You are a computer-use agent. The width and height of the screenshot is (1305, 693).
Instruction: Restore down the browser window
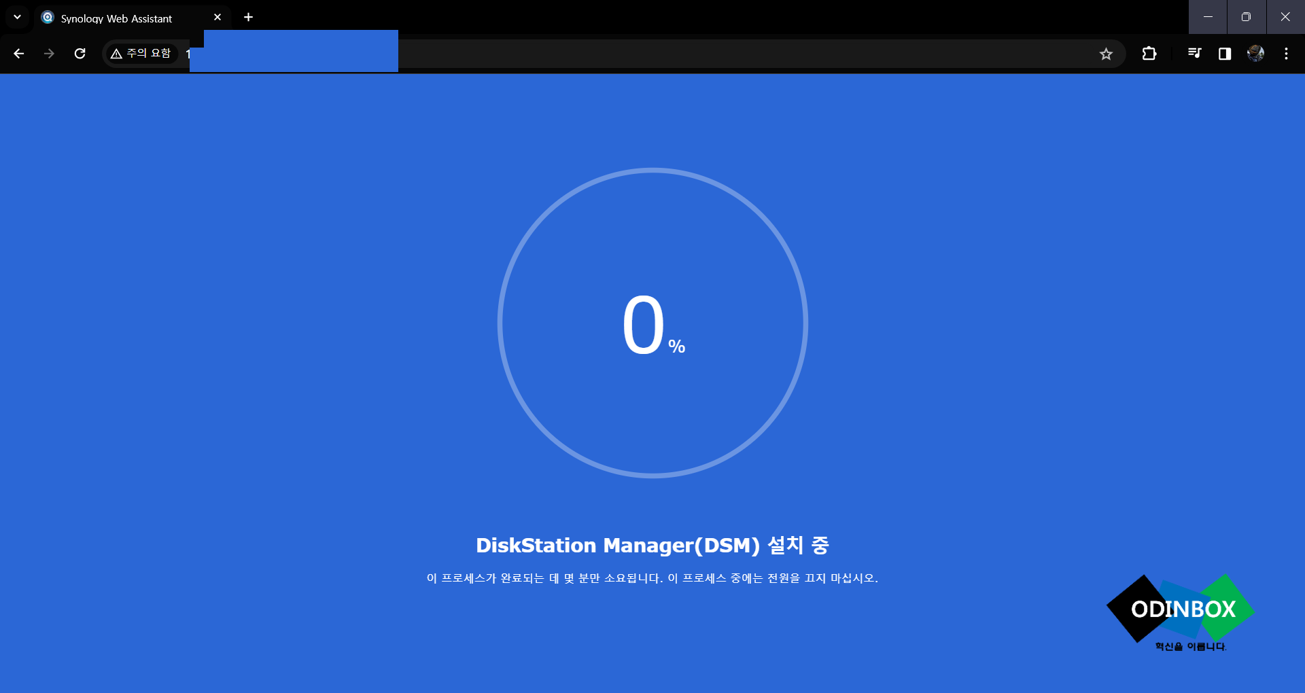(1246, 17)
